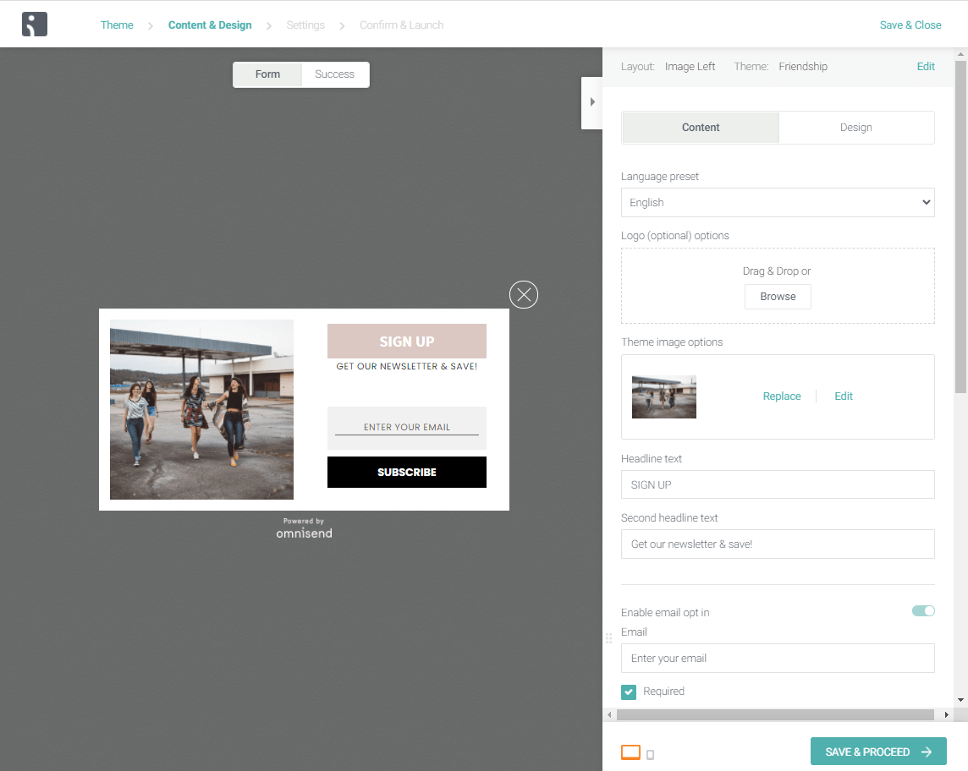Go to the Theme step
This screenshot has height=771, width=968.
tap(117, 25)
